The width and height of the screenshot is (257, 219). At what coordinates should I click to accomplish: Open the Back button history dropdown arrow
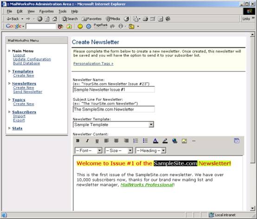(22, 19)
